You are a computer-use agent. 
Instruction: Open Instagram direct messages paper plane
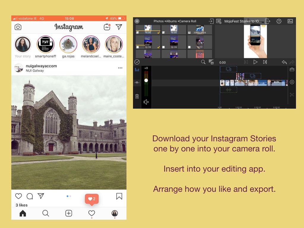pyautogui.click(x=119, y=27)
